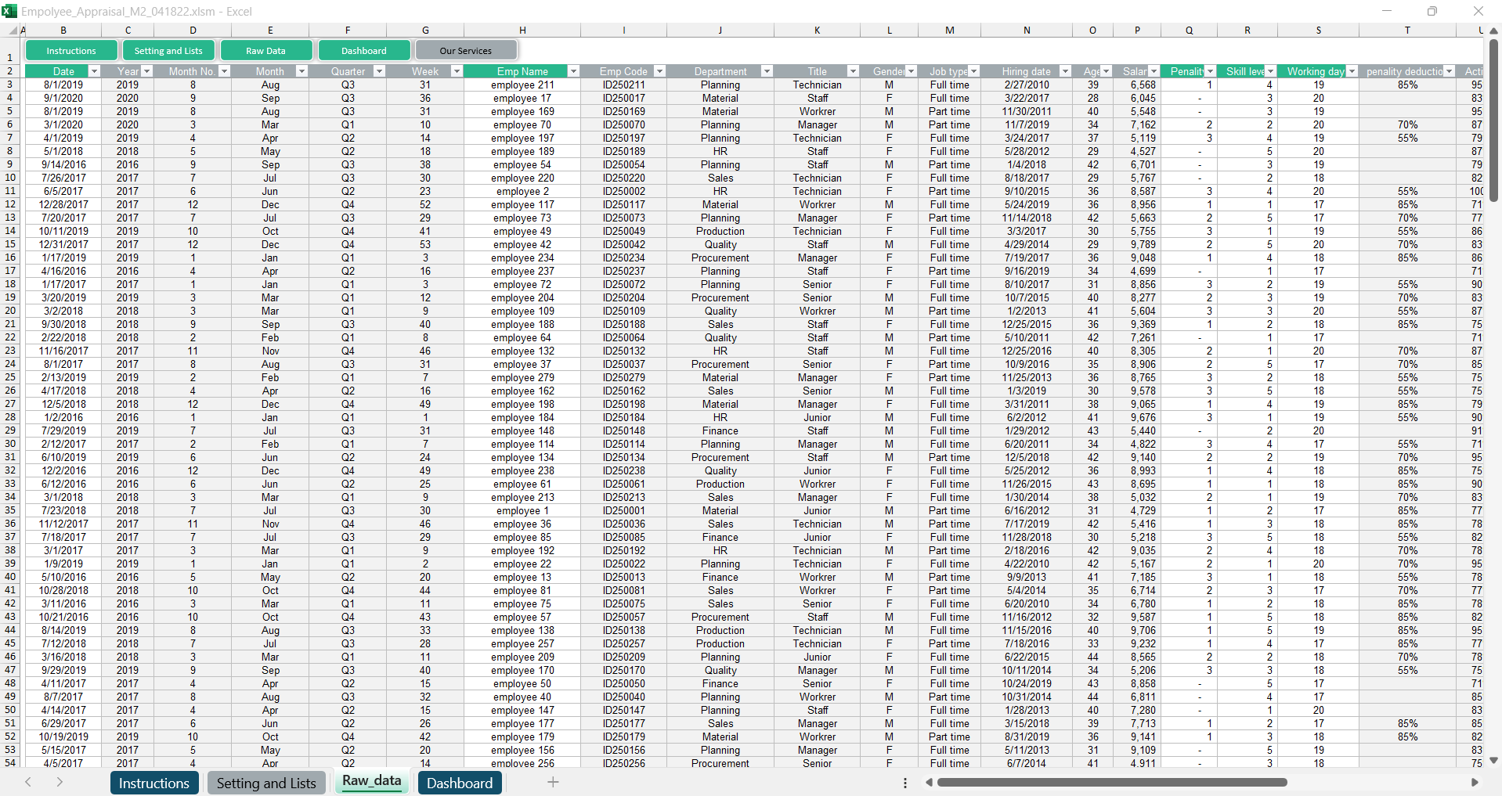Click the previous sheet navigation arrow
Image resolution: width=1502 pixels, height=796 pixels.
(x=28, y=782)
